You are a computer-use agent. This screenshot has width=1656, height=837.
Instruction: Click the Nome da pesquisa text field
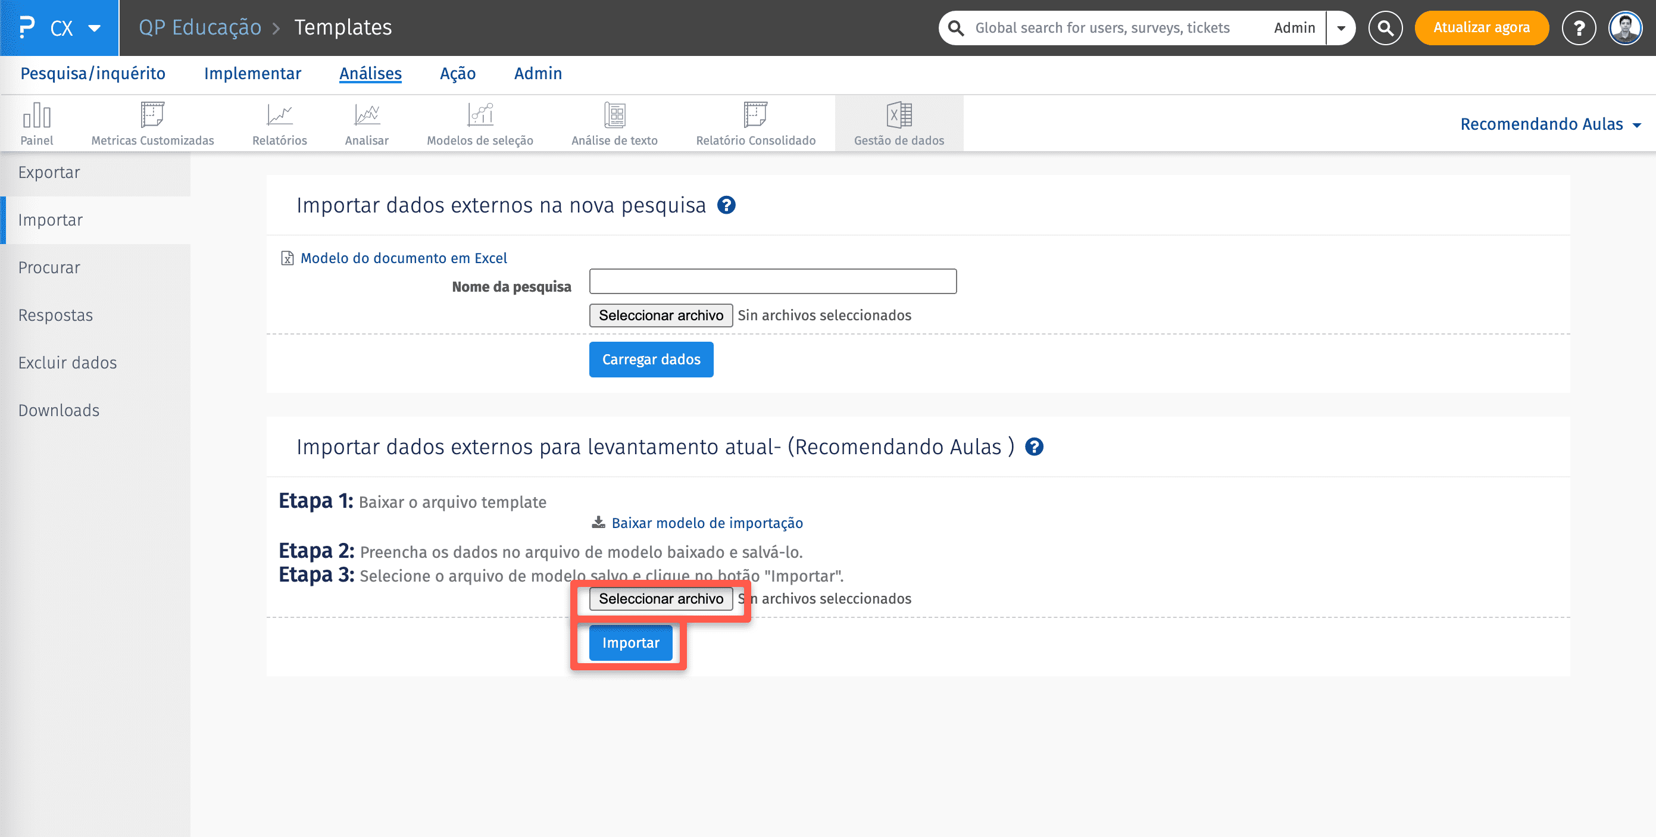(x=773, y=282)
